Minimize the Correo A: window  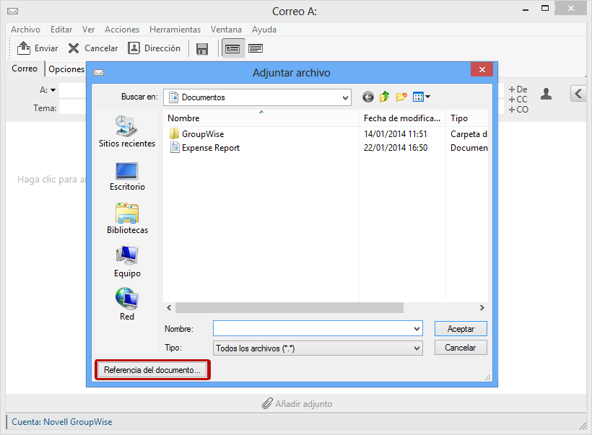click(x=525, y=9)
